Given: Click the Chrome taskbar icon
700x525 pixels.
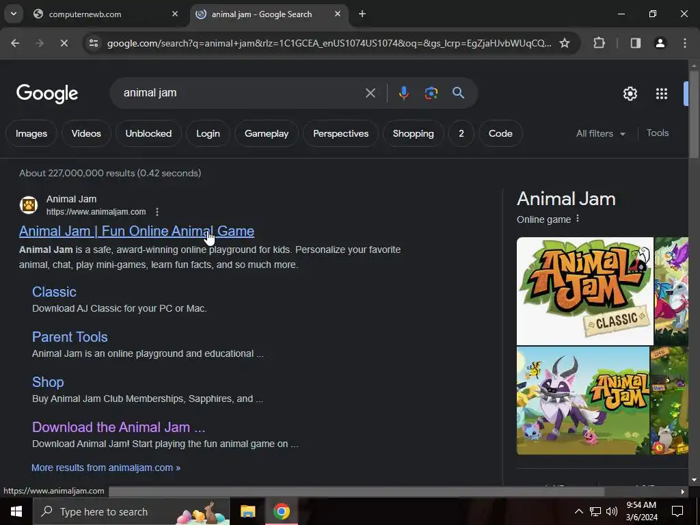Looking at the screenshot, I should click(x=281, y=511).
